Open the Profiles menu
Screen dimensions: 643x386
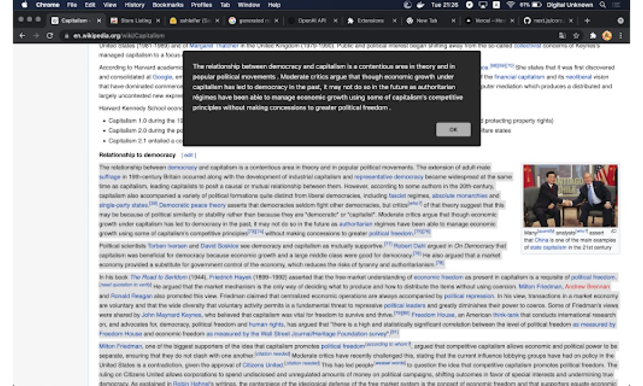(201, 5)
